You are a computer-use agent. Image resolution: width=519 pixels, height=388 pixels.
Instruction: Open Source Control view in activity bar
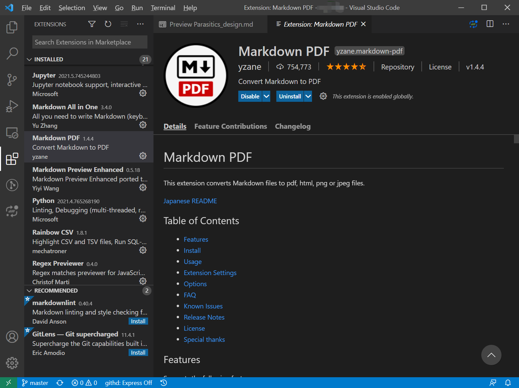click(12, 80)
